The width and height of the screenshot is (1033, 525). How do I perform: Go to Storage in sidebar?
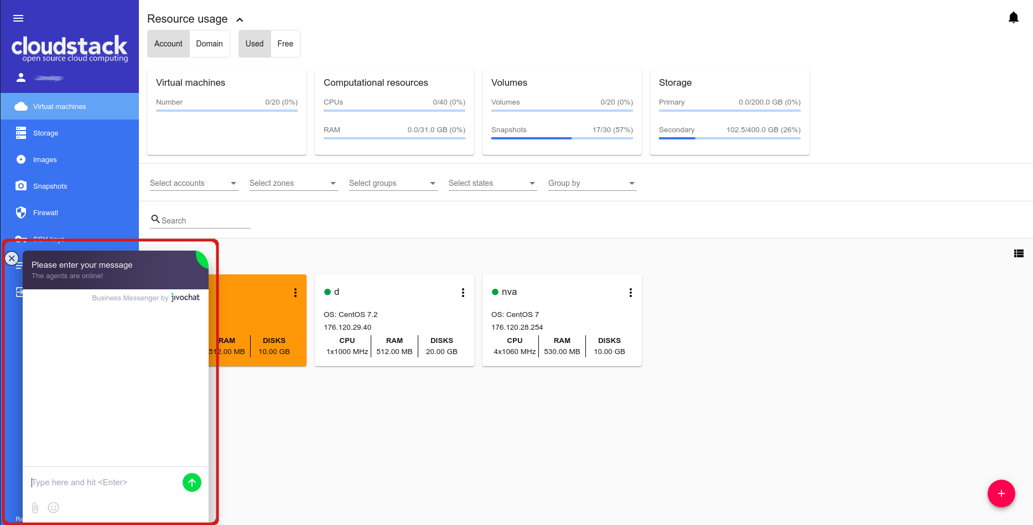(45, 133)
